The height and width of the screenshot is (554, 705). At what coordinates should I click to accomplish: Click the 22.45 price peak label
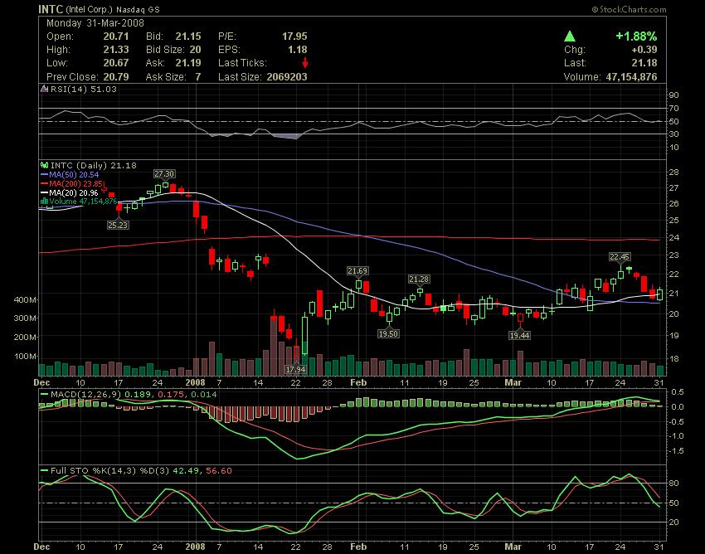point(620,257)
